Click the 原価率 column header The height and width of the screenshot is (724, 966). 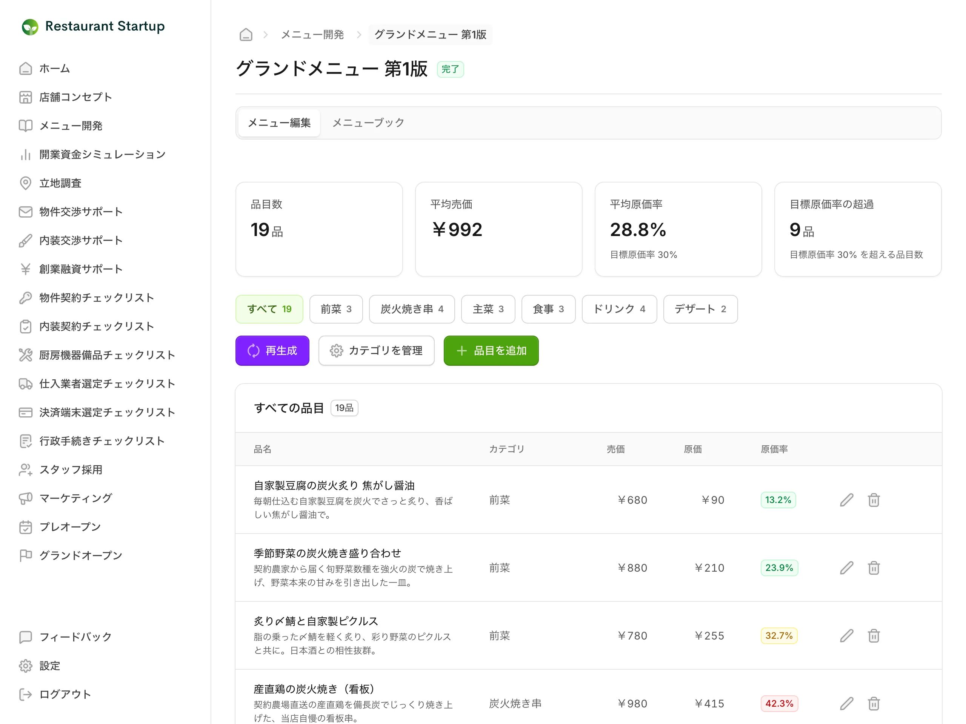pyautogui.click(x=774, y=449)
